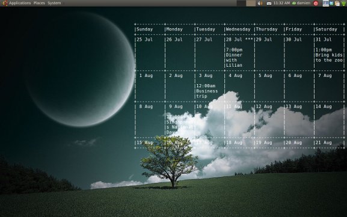This screenshot has width=347, height=217.
Task: Click the Saturday column header
Action: [x=326, y=29]
